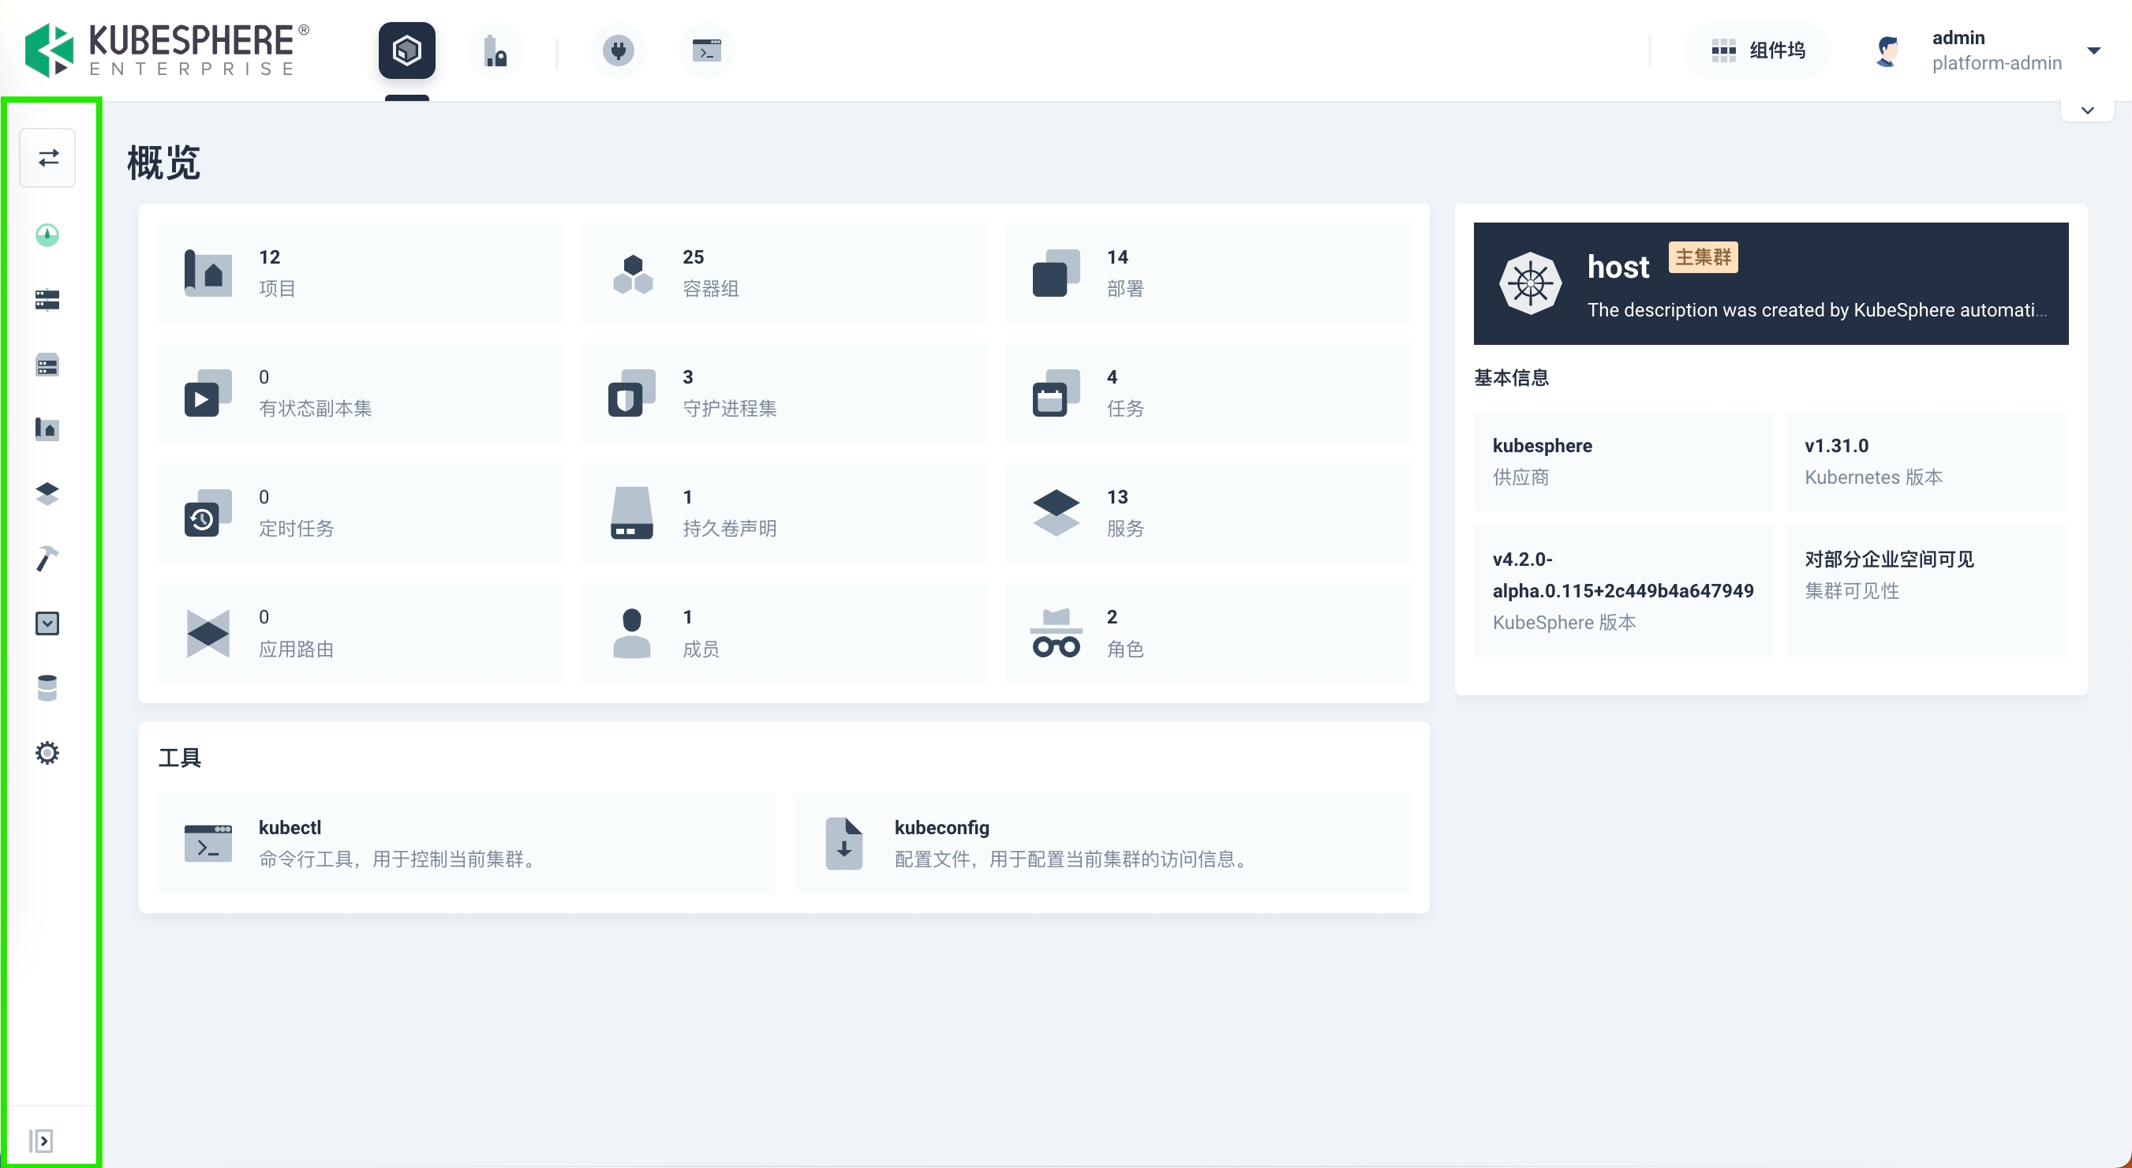The width and height of the screenshot is (2132, 1168).
Task: Open the projects sidebar icon
Action: 47,429
